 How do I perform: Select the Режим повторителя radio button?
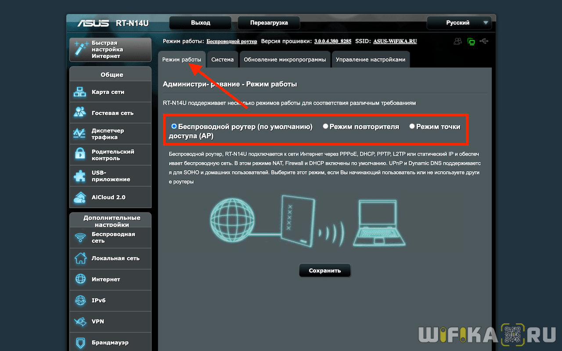coord(325,126)
